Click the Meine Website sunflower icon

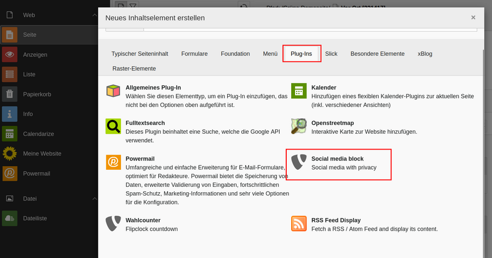pos(10,154)
